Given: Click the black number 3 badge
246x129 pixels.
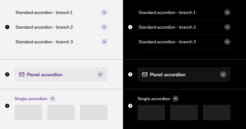Looking at the screenshot, I should click(x=7, y=106).
